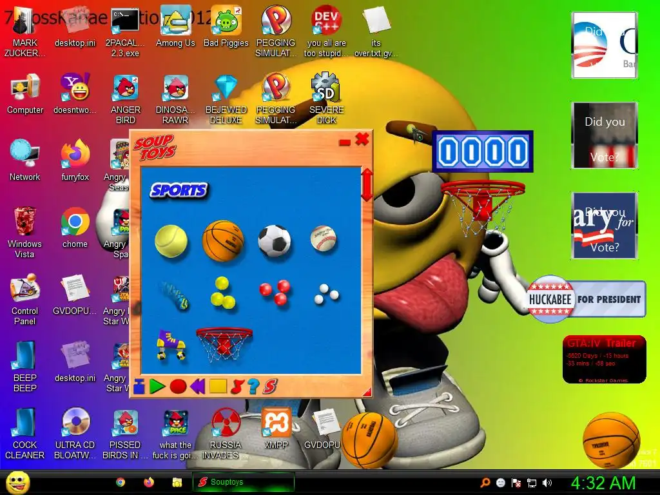Click the 4:32 AM clock
Screen dimensions: 660x495
pos(603,483)
